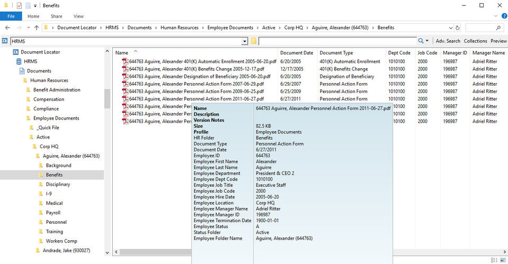Expand the address bar history dropdown
The image size is (508, 264).
coord(450,28)
